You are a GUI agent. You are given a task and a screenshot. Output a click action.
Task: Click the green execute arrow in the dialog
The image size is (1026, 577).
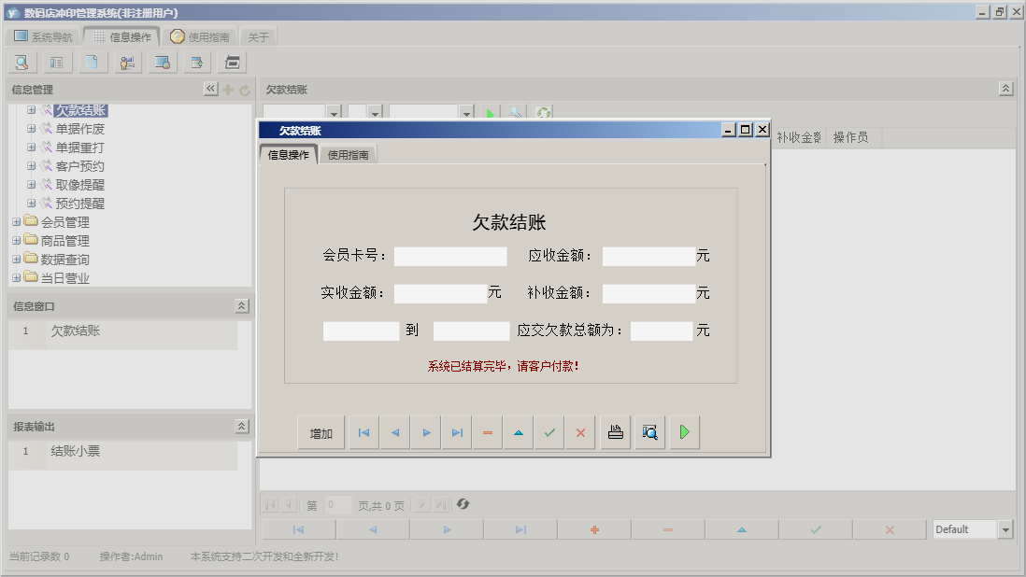pyautogui.click(x=684, y=431)
